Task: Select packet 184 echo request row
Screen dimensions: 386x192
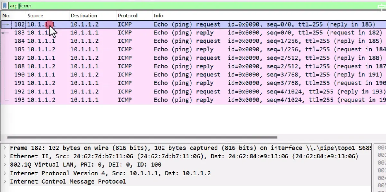Action: click(x=193, y=41)
